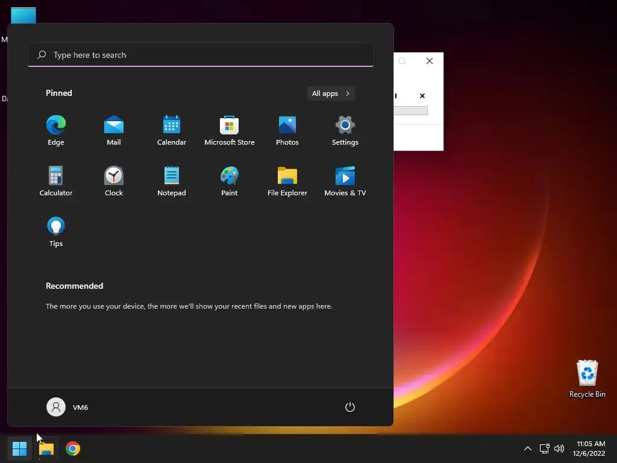The width and height of the screenshot is (617, 463).
Task: Open File Explorer from the taskbar
Action: (46, 449)
